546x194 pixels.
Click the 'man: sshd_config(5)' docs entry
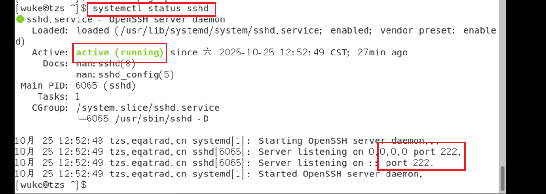(x=125, y=74)
